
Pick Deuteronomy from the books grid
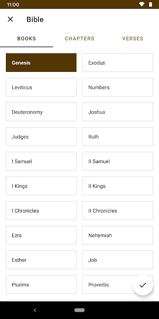click(x=41, y=112)
